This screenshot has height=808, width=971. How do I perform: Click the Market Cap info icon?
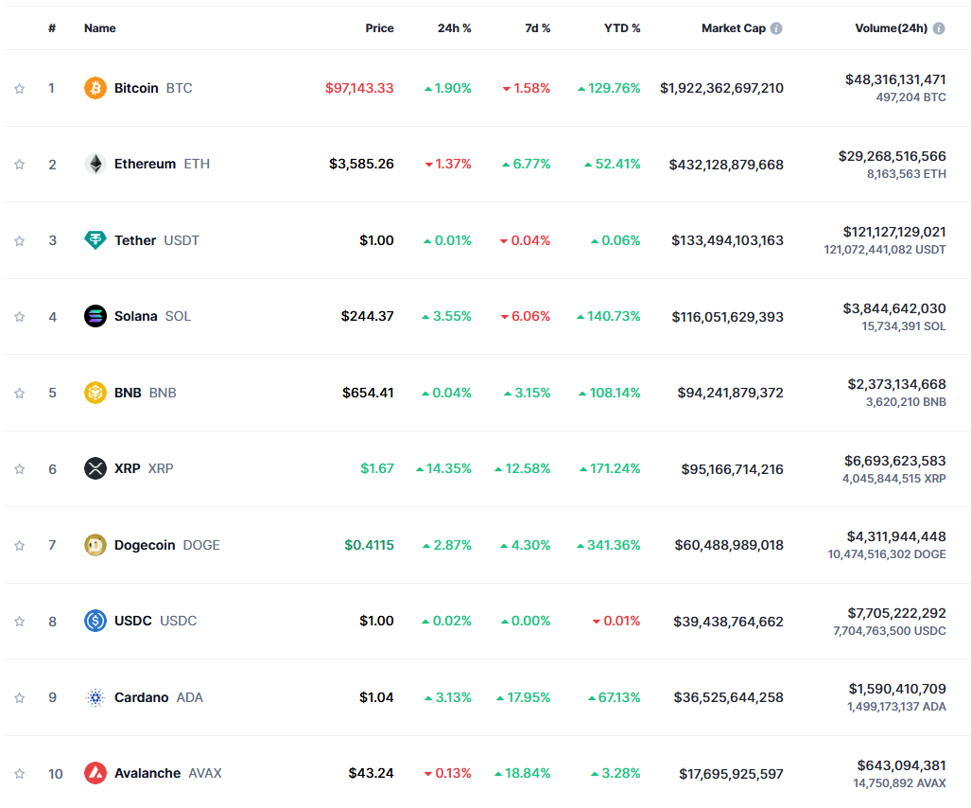pos(776,28)
